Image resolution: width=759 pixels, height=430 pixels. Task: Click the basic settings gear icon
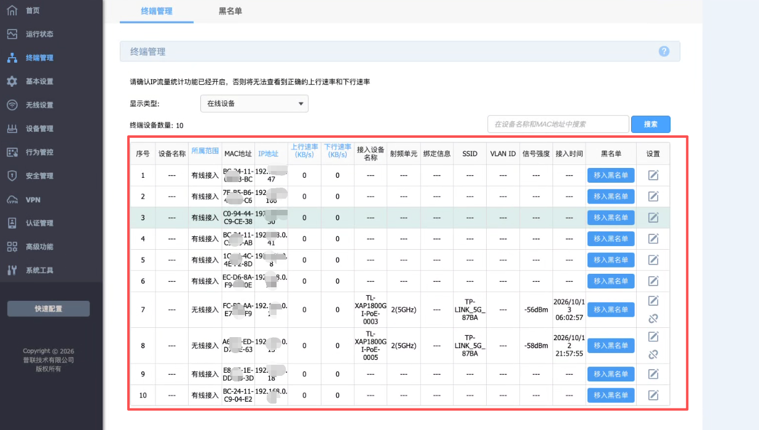click(x=12, y=81)
